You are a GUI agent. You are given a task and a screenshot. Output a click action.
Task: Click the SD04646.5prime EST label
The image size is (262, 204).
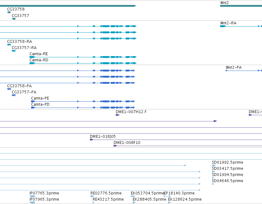tap(228, 181)
